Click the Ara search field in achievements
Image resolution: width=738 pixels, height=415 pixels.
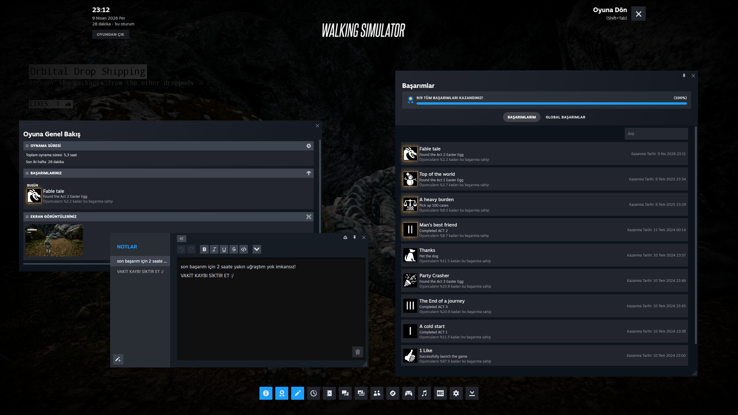pyautogui.click(x=656, y=134)
